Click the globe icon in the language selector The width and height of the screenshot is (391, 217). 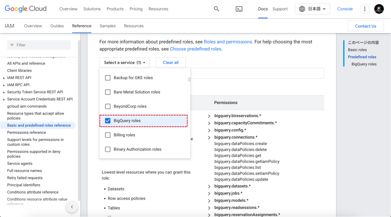(x=302, y=9)
